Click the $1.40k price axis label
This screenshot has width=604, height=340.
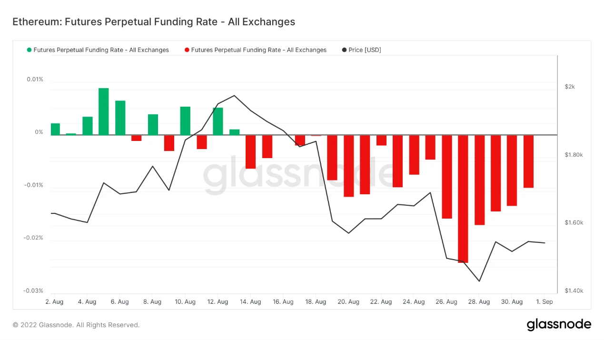pos(574,291)
